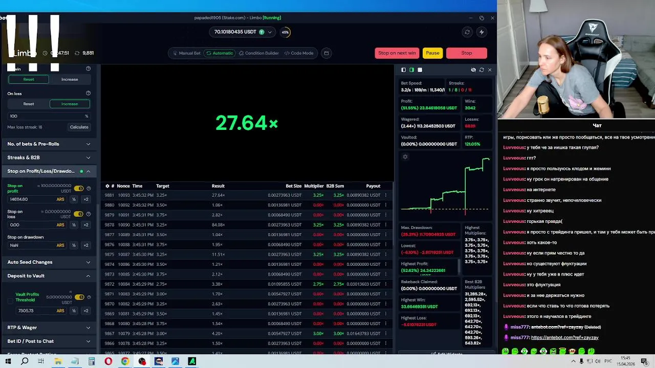Sort bets table by Payout column

[x=373, y=186]
